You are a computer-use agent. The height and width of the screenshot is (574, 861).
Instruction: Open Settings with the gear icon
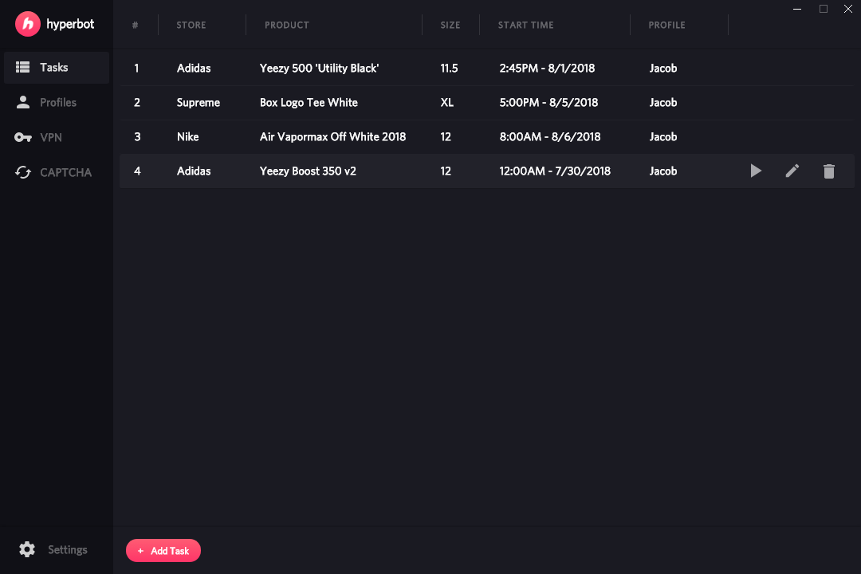(x=27, y=549)
